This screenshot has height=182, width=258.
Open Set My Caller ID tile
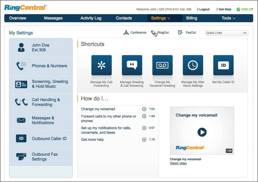click(x=223, y=65)
